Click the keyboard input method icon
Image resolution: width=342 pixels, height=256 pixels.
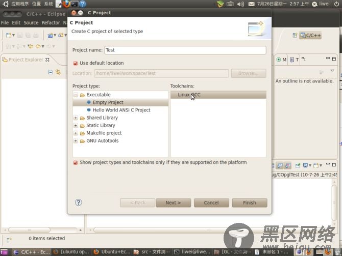[x=230, y=4]
